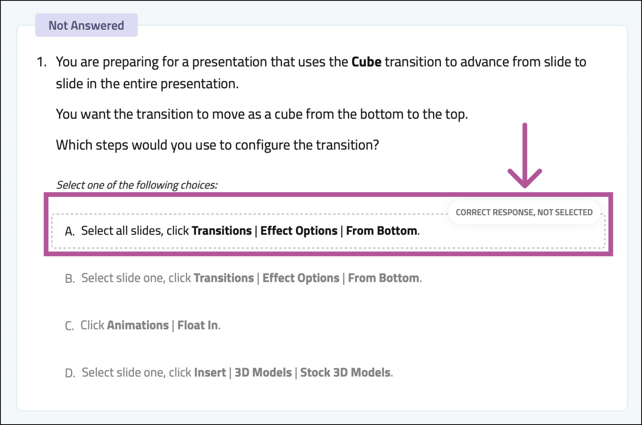Click the letter C choice marker

point(69,326)
